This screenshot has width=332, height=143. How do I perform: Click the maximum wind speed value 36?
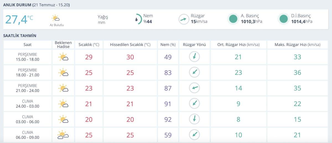click(x=297, y=73)
